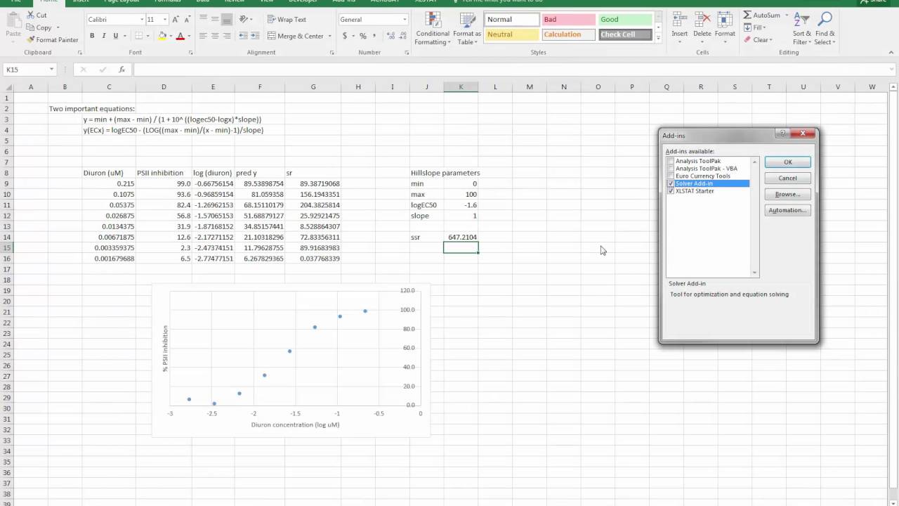Click OK in Add-ins dialog
The width and height of the screenshot is (899, 506).
click(x=787, y=162)
